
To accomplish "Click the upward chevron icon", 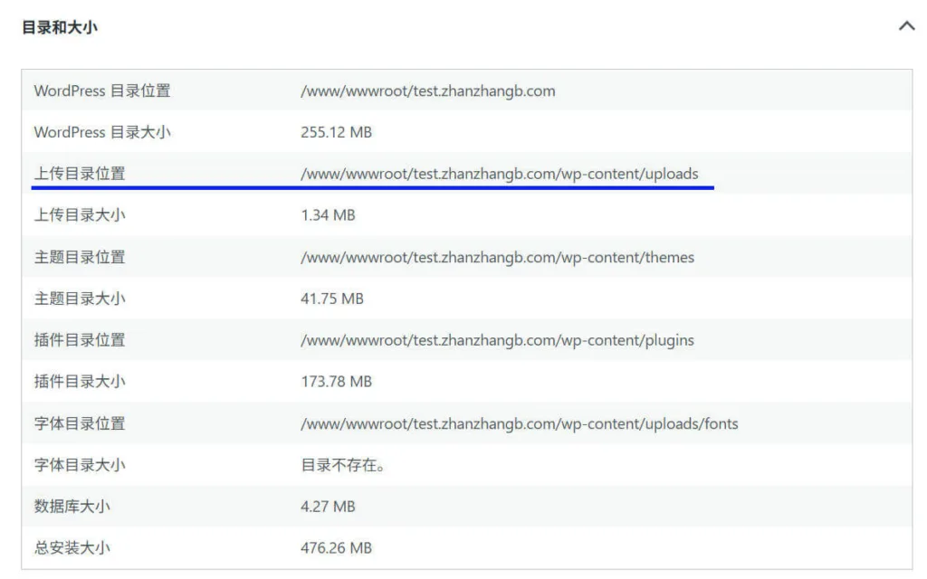I will click(x=906, y=26).
